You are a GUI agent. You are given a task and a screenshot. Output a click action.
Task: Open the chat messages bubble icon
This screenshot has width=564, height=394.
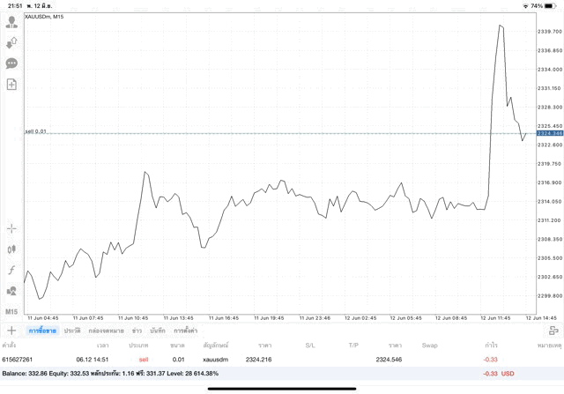(11, 63)
